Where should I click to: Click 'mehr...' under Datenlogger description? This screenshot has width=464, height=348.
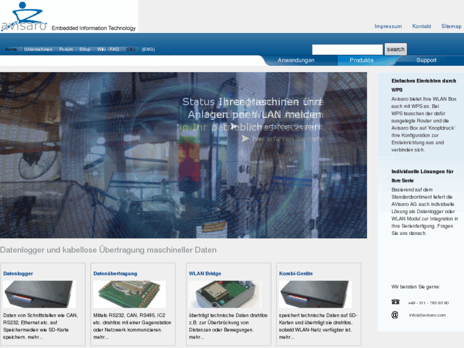[35, 337]
